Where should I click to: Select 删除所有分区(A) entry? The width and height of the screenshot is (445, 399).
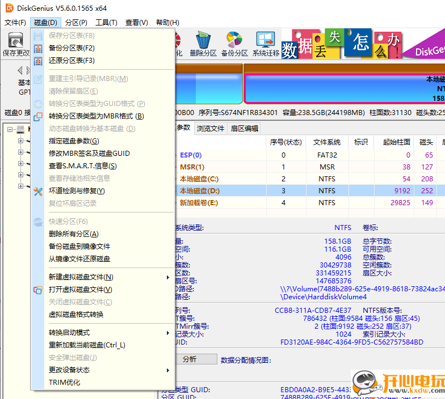pyautogui.click(x=103, y=234)
